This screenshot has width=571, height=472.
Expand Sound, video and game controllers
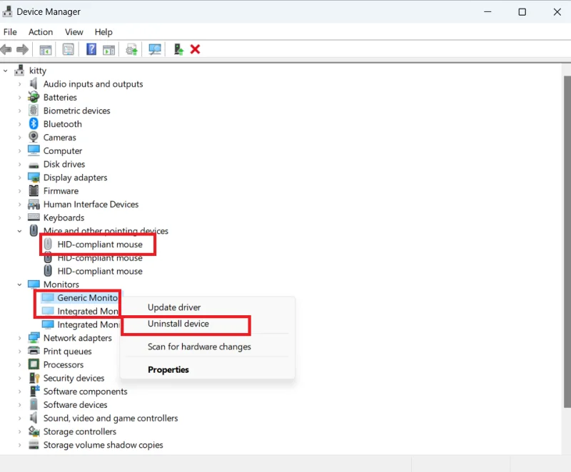click(20, 419)
